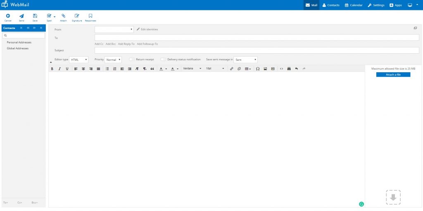The width and height of the screenshot is (423, 211).
Task: Click the Add Bcc link
Action: [x=111, y=44]
